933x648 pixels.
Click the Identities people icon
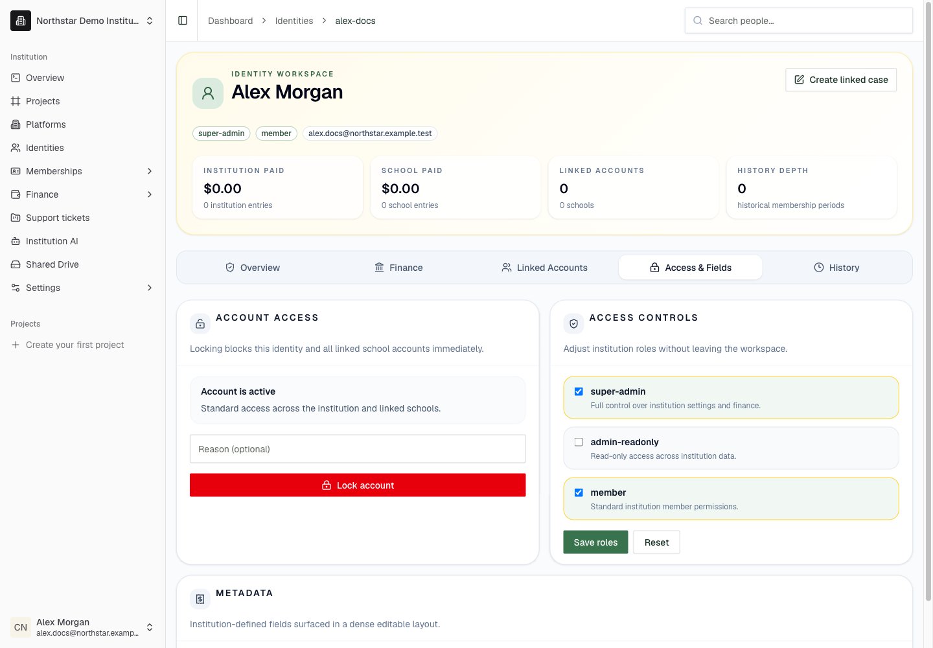[16, 148]
